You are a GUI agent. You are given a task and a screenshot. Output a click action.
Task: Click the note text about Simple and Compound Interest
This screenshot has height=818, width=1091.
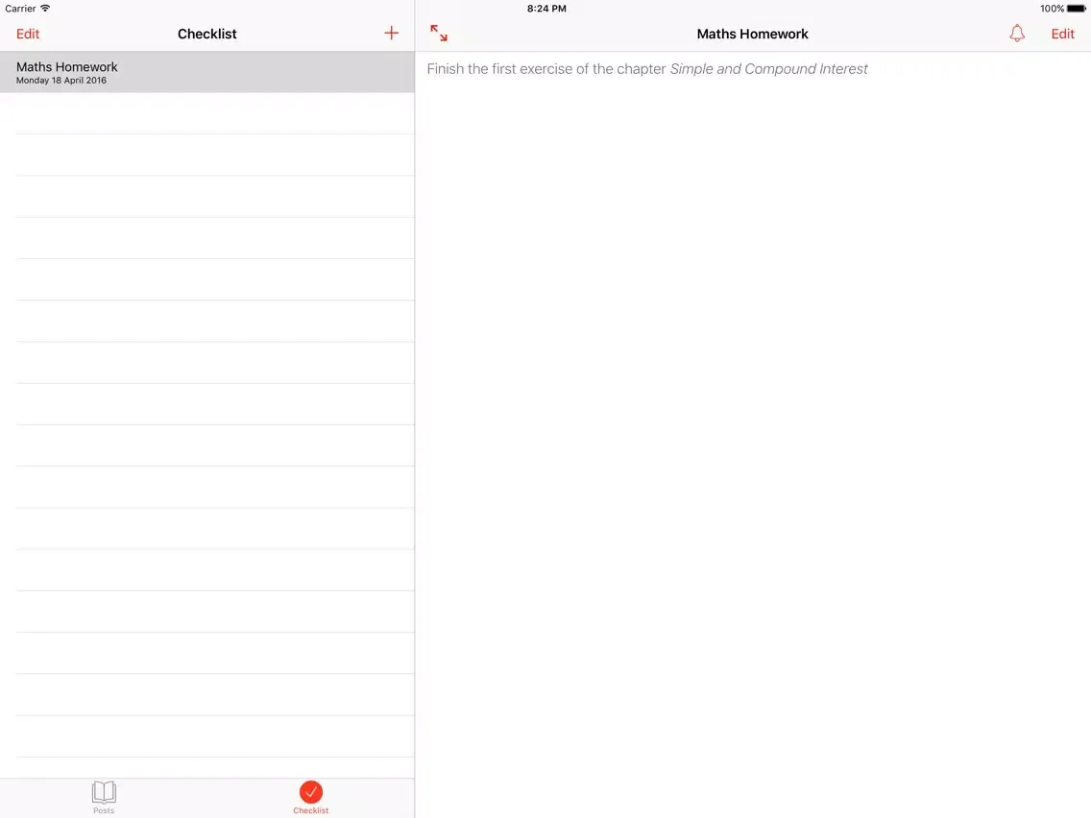tap(647, 69)
